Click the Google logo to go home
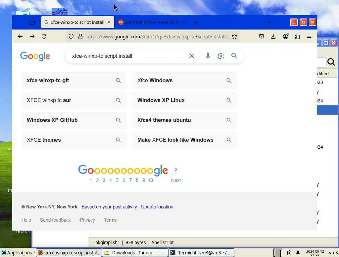 (x=35, y=56)
